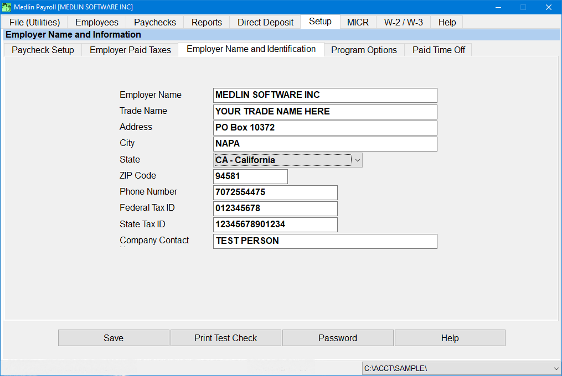Save the employer information
The image size is (562, 376).
pos(114,338)
